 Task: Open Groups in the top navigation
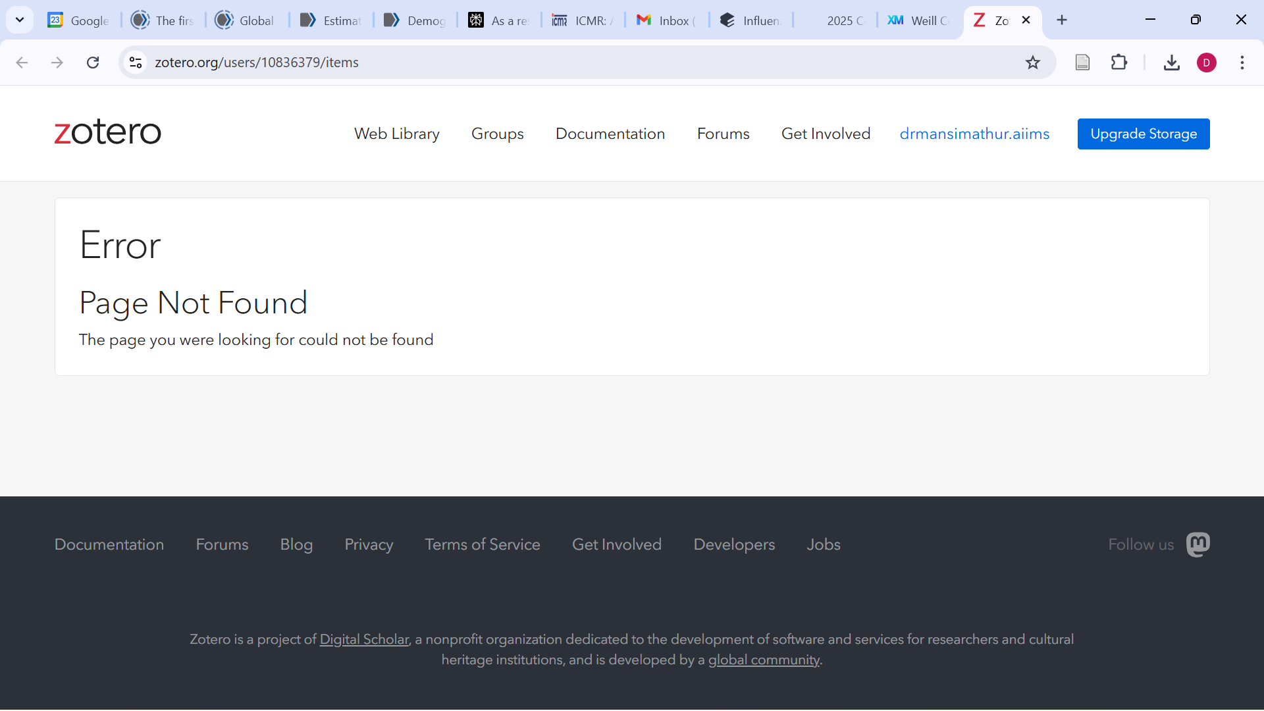point(497,134)
